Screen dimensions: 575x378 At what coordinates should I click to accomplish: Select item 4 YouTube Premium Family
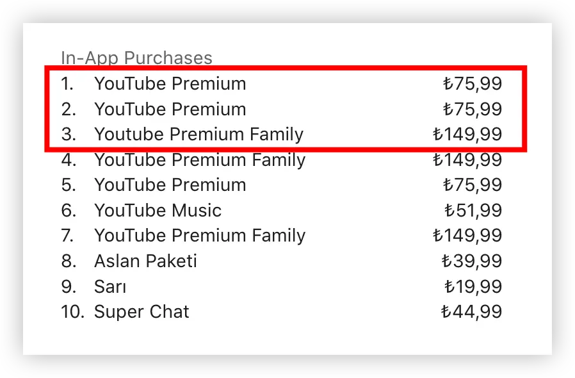tap(200, 160)
